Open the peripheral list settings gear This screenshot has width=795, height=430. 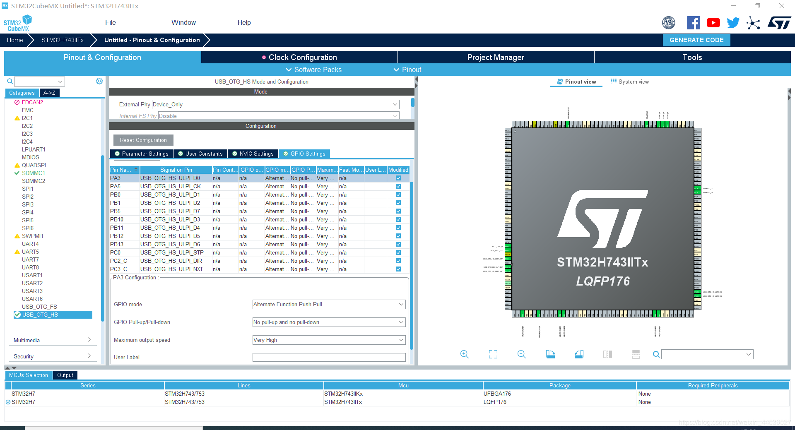coord(99,81)
